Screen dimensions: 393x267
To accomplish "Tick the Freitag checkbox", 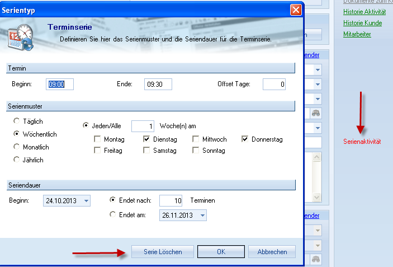I will tap(98, 151).
